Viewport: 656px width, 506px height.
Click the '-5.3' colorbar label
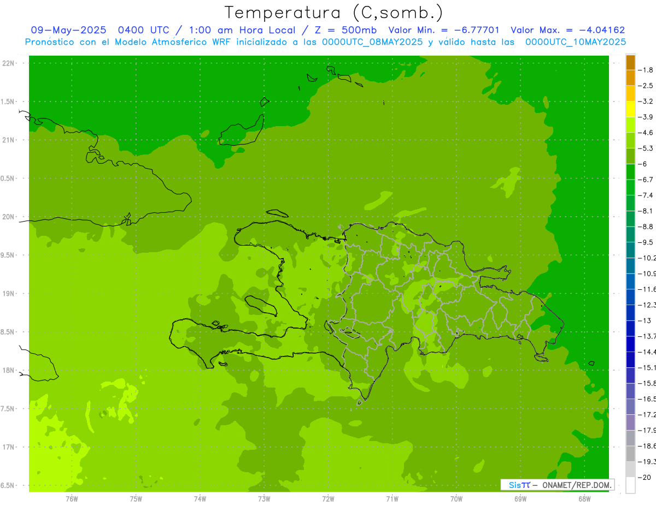pos(647,148)
